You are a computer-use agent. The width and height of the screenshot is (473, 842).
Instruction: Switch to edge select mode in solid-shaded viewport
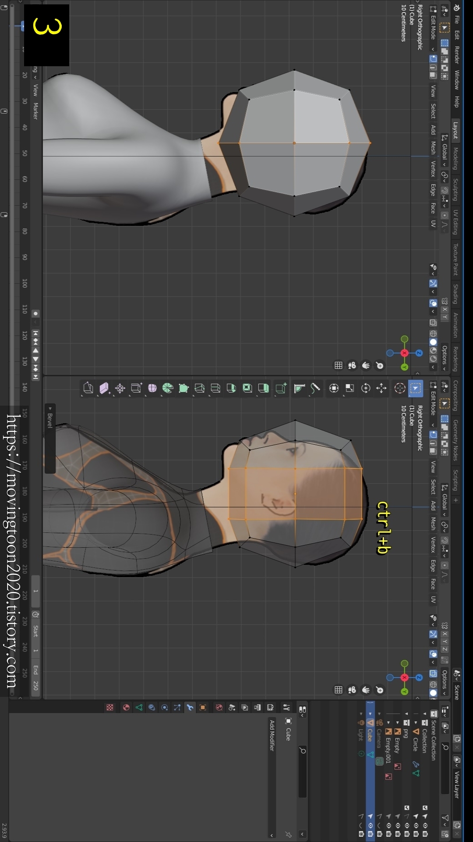pos(433,67)
